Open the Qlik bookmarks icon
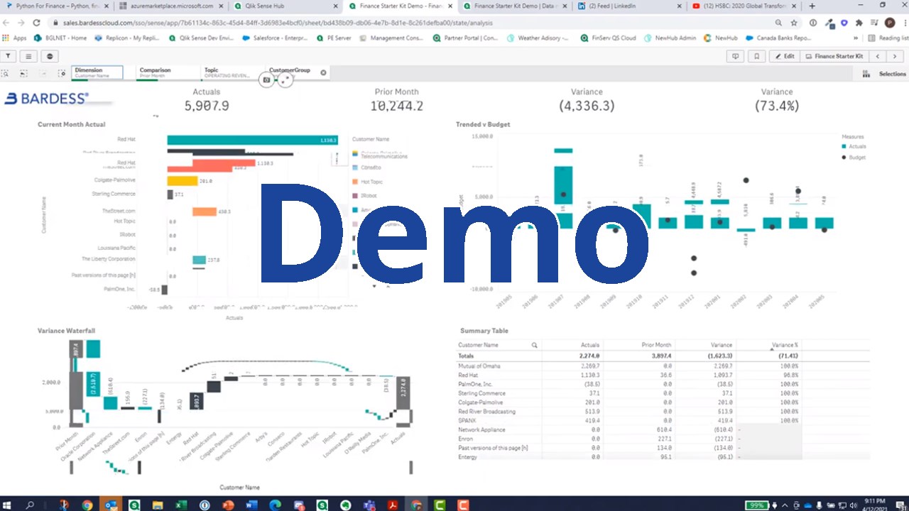 (x=756, y=56)
